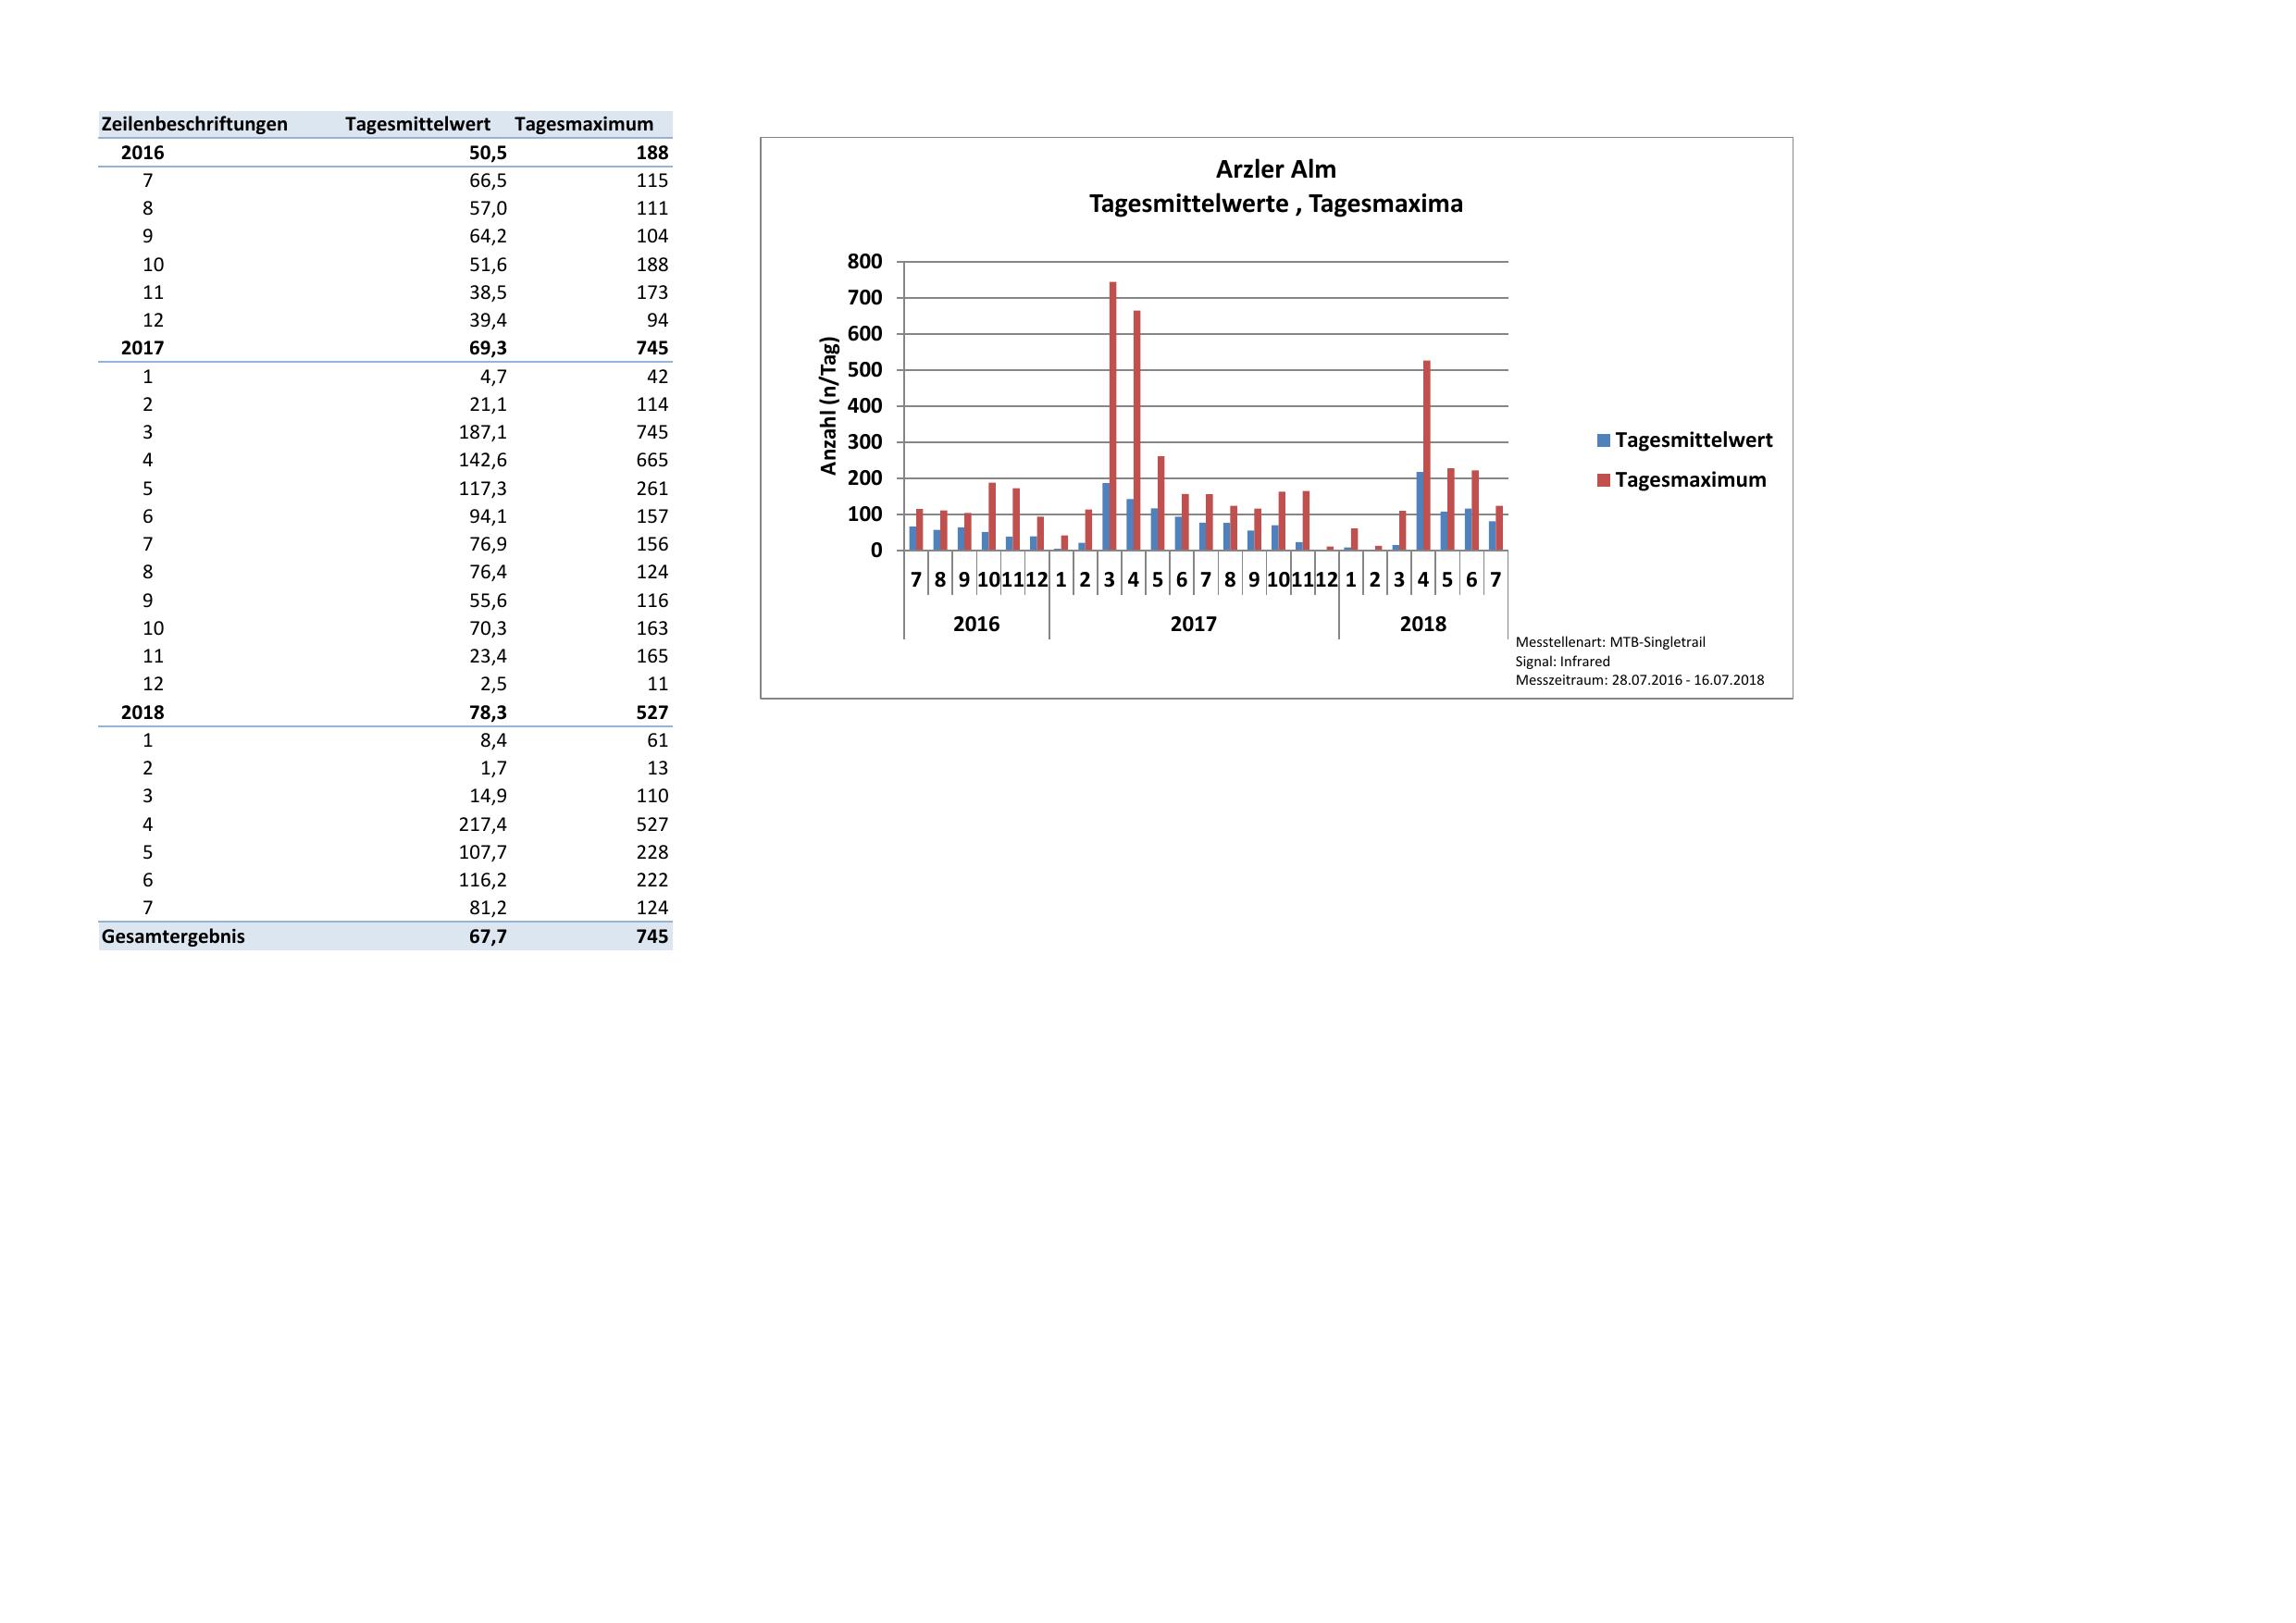Click the Messzeitraum date range note
Image resolution: width=2296 pixels, height=1623 pixels.
pyautogui.click(x=1639, y=680)
